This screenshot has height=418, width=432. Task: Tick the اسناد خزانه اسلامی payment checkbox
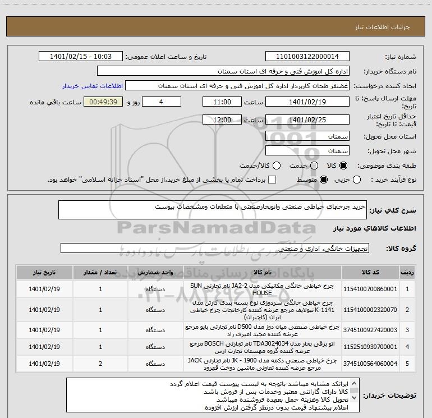272,180
